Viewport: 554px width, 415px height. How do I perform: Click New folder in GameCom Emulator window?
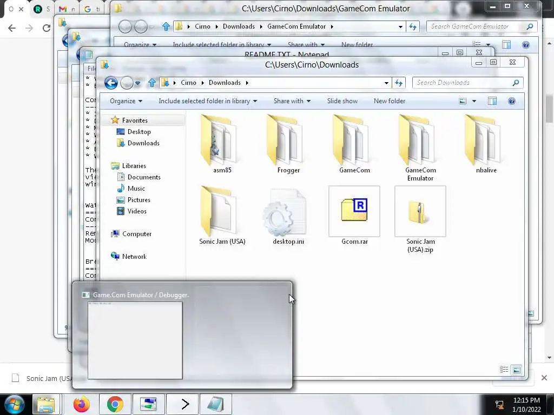[x=357, y=44]
